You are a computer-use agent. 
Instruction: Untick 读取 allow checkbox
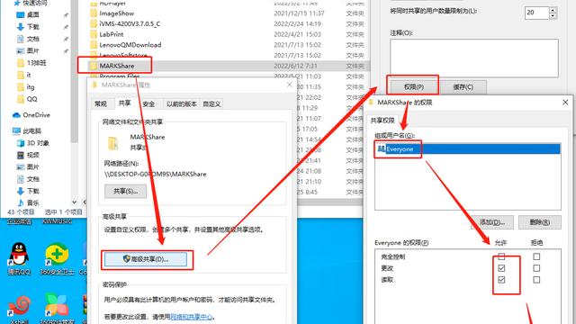coord(501,280)
